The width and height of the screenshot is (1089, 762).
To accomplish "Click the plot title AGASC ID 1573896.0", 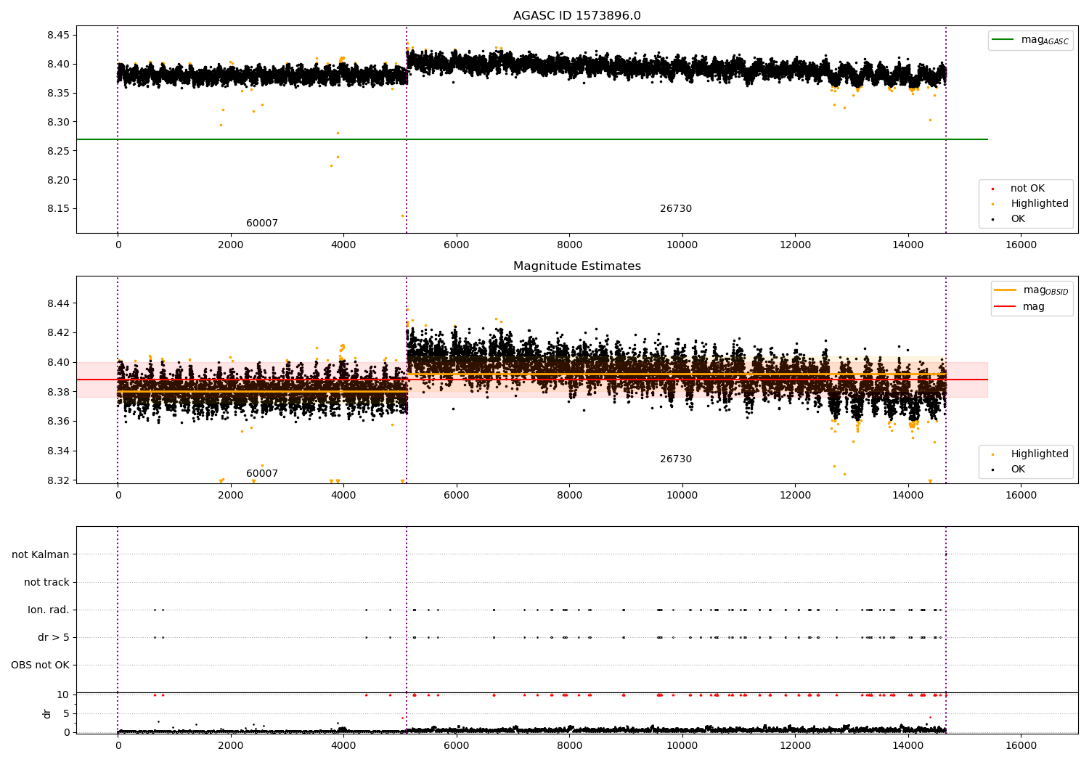I will pyautogui.click(x=576, y=16).
